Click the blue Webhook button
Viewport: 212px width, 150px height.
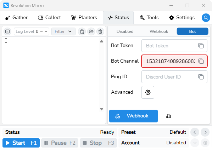(133, 116)
